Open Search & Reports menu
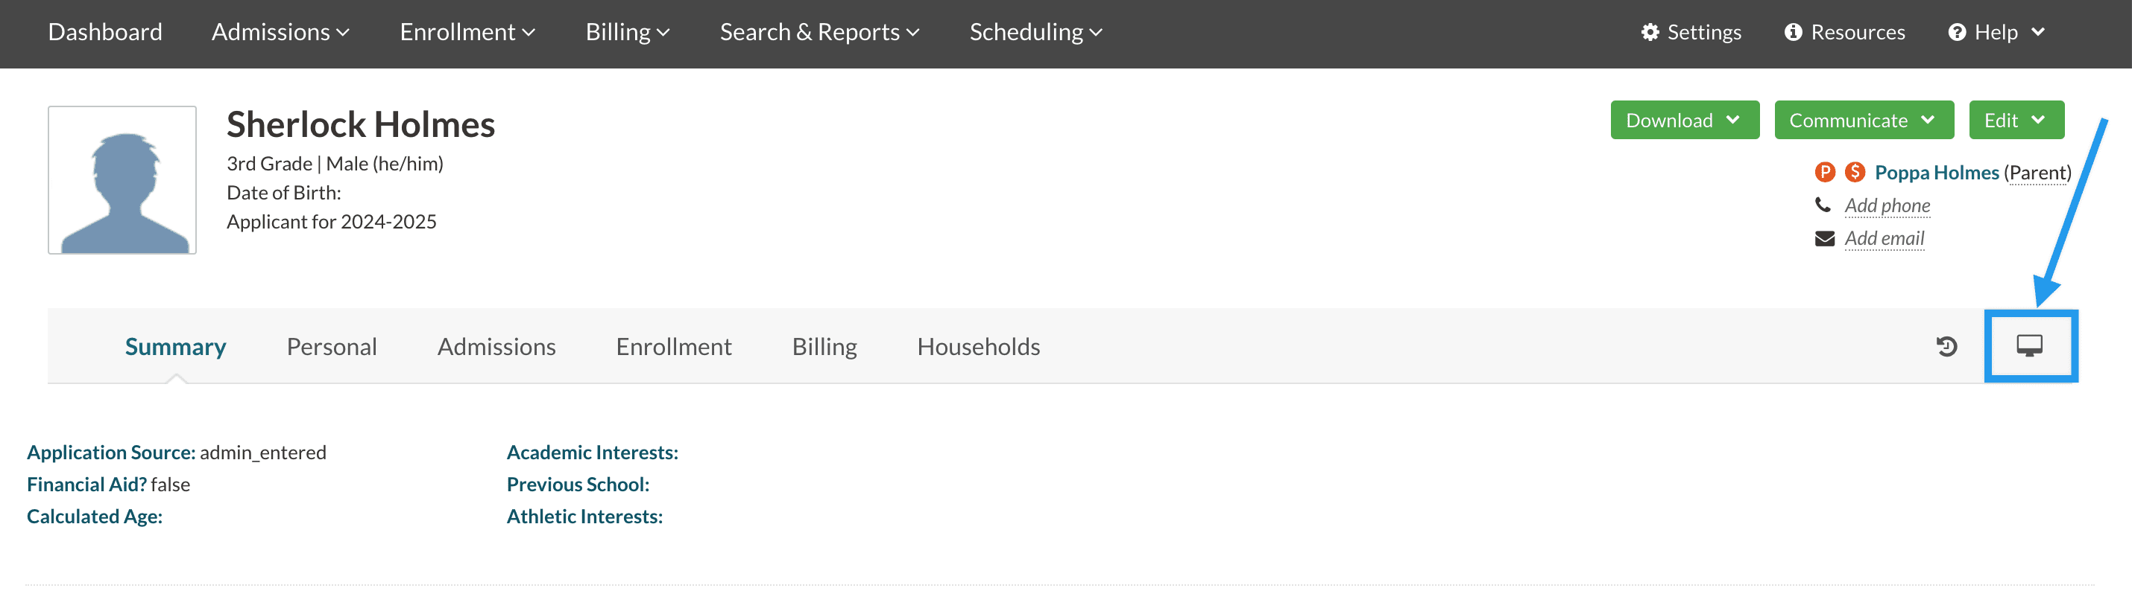2132x591 pixels. pos(819,32)
